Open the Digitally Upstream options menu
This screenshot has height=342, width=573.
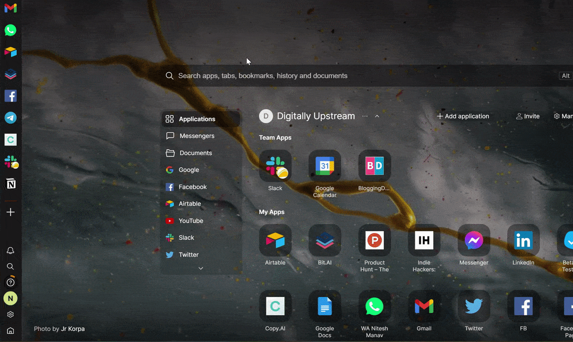(x=365, y=115)
